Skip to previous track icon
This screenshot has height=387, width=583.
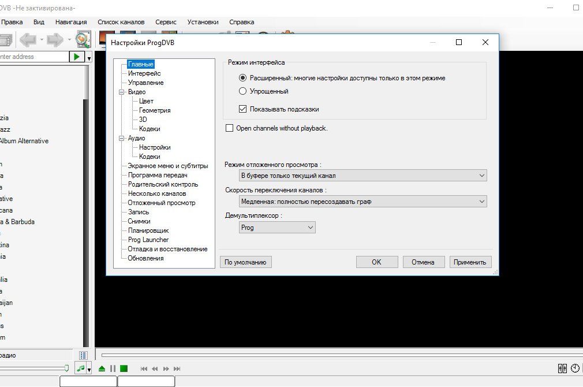click(x=144, y=369)
